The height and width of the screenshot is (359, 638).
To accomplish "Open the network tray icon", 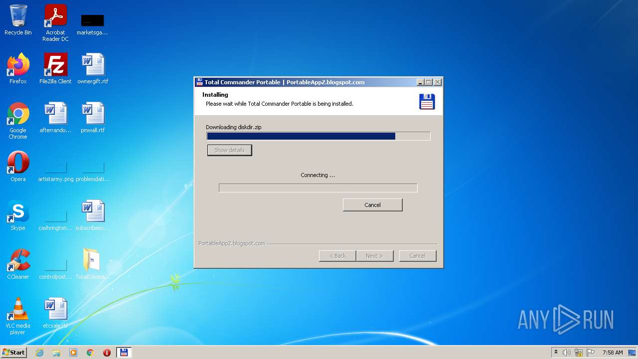I will 579,353.
